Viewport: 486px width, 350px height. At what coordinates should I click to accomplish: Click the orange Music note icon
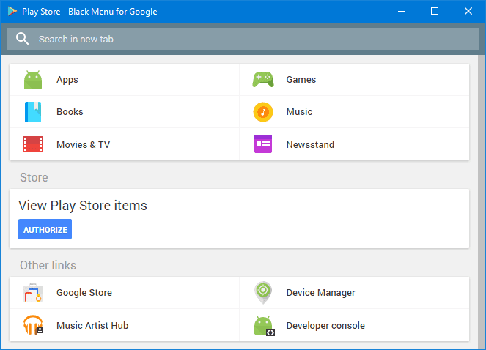(263, 112)
